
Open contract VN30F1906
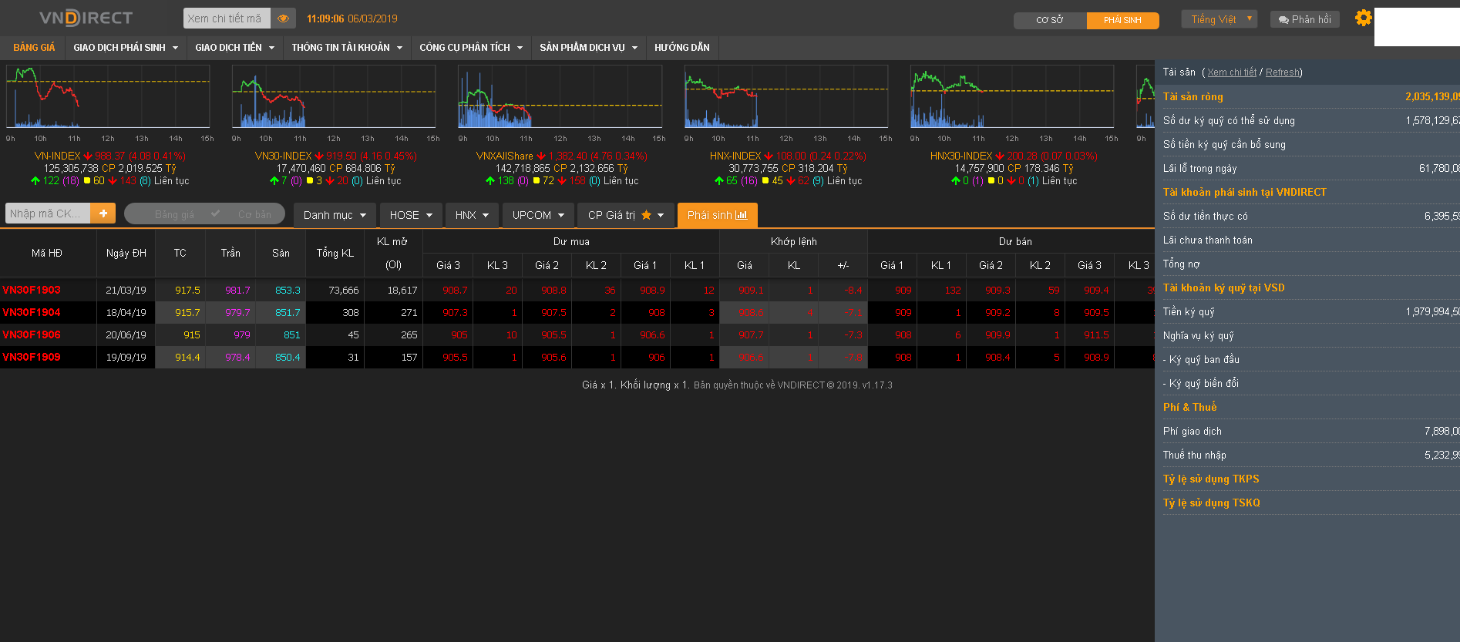pyautogui.click(x=32, y=335)
